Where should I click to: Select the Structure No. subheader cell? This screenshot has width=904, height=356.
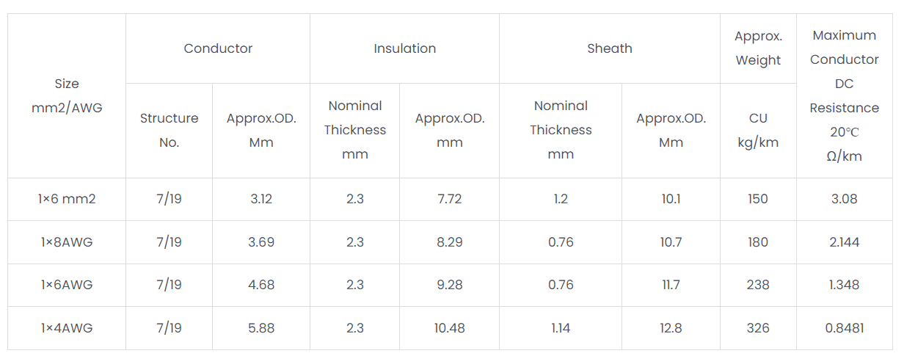point(169,130)
